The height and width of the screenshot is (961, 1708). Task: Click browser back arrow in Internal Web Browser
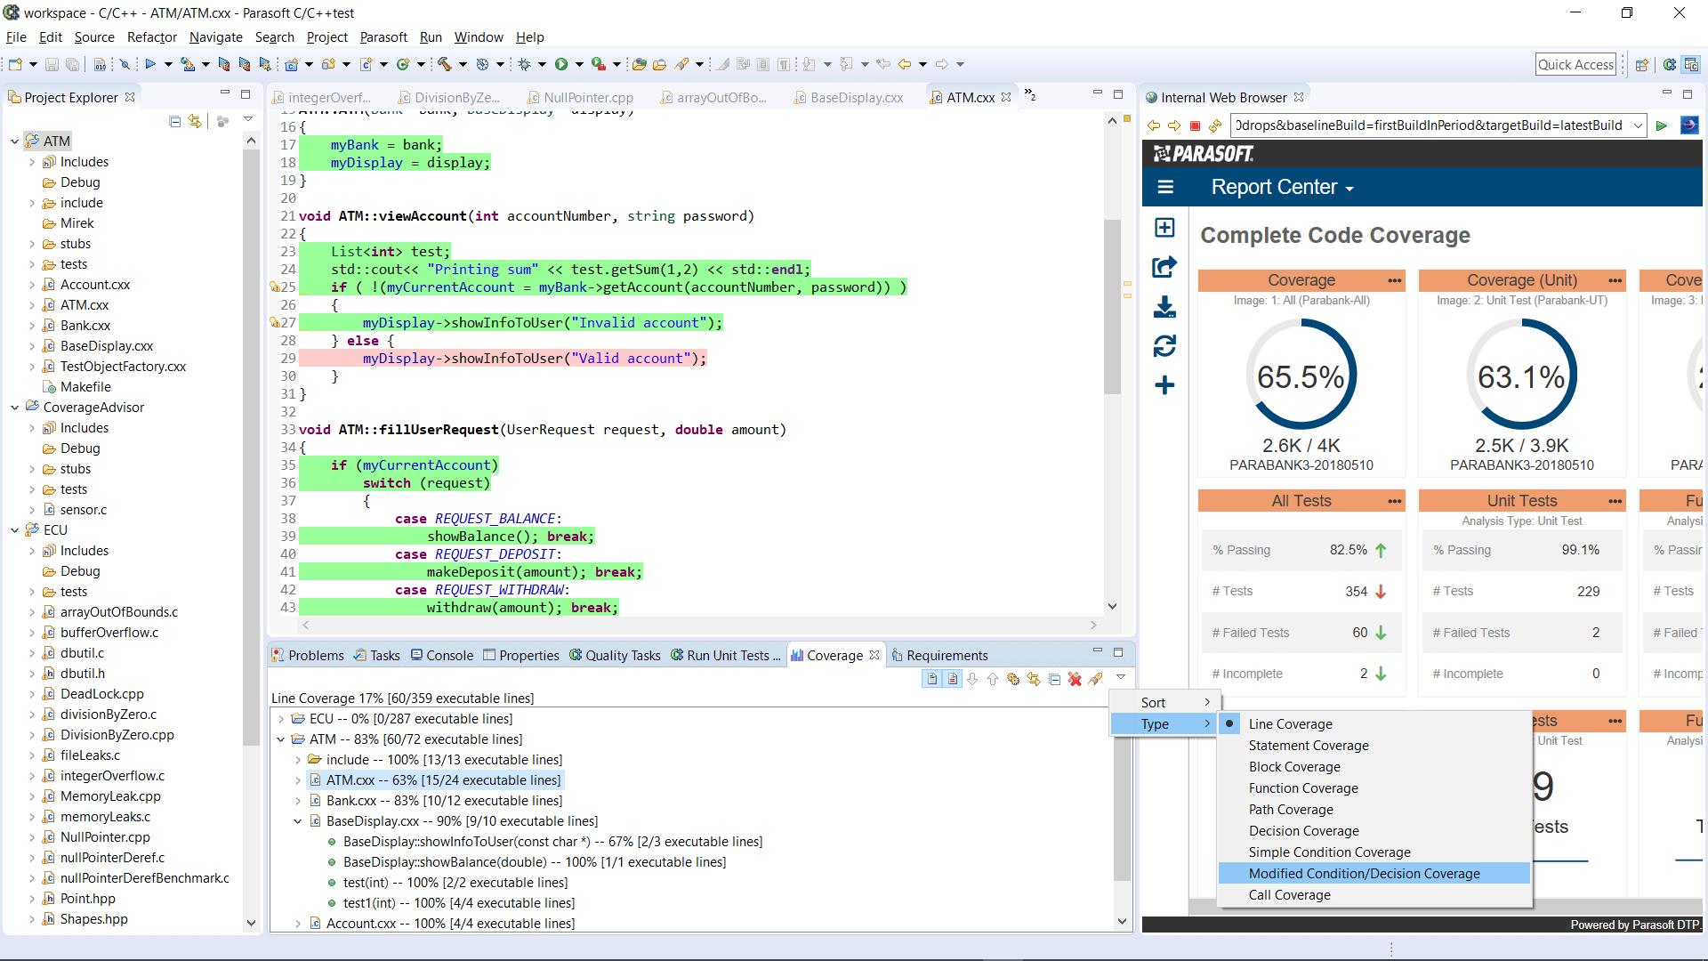pos(1154,125)
